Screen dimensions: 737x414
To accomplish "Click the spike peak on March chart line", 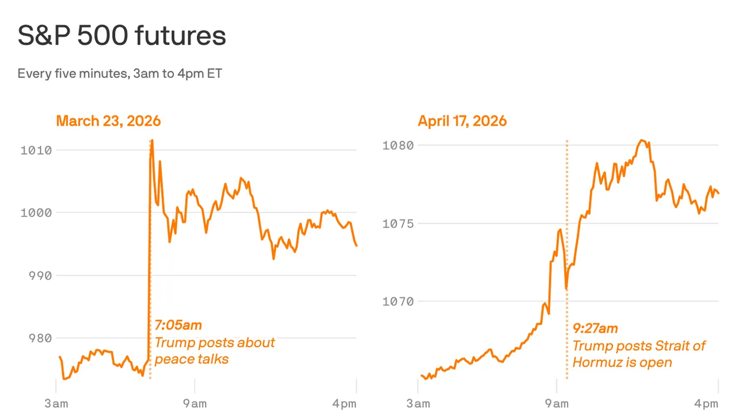I will click(151, 141).
